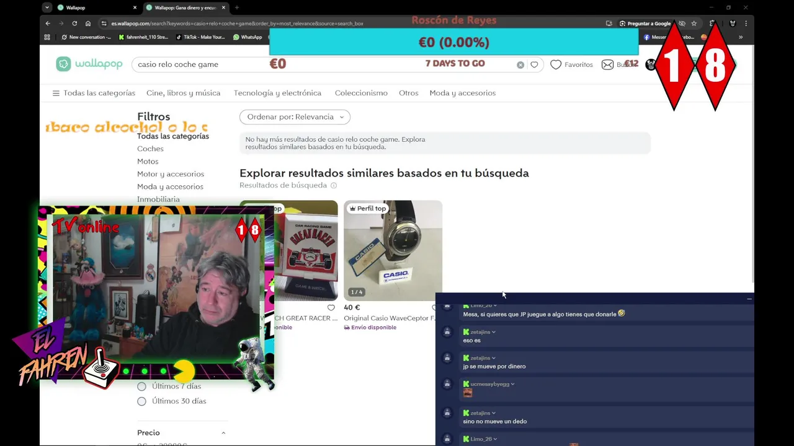This screenshot has height=446, width=794.
Task: Expand zetajins menu above 'sino no mueve un dedo'
Action: pos(494,413)
